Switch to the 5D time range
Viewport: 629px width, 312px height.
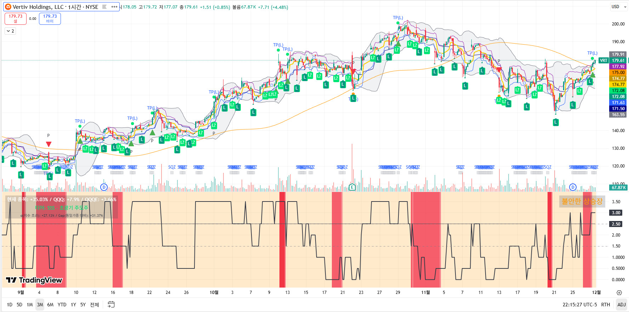[x=19, y=305]
